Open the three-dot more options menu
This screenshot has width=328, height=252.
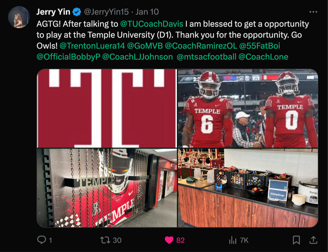313,12
